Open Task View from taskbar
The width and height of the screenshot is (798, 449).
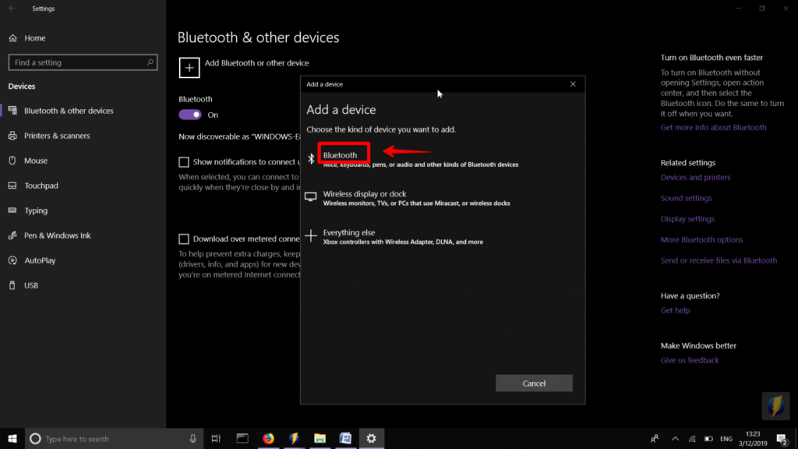pyautogui.click(x=216, y=438)
